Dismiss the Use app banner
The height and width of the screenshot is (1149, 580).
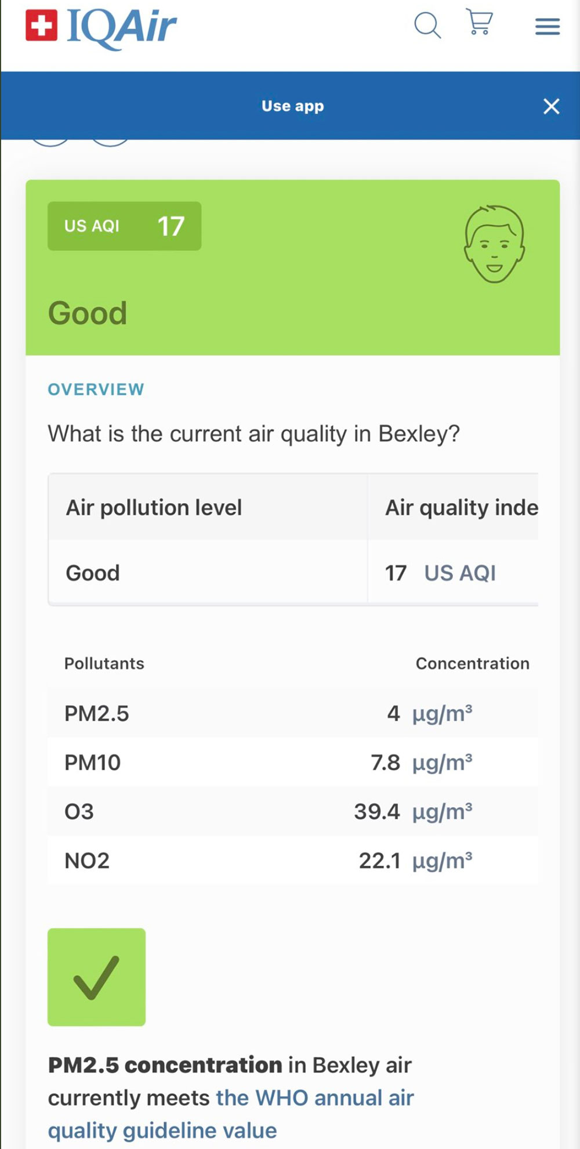pyautogui.click(x=551, y=106)
